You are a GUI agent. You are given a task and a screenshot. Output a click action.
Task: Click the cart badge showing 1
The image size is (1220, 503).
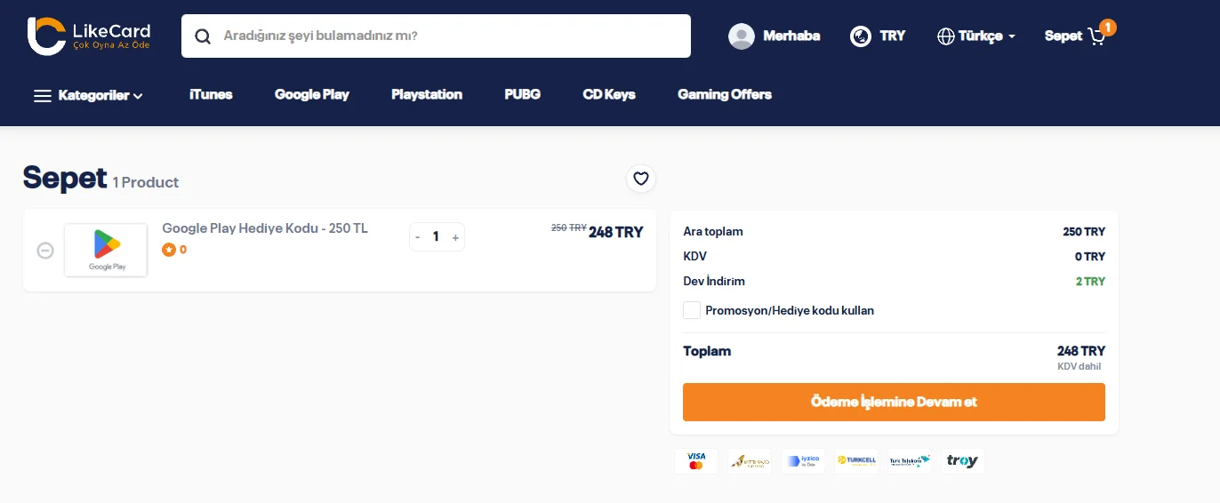point(1108,28)
